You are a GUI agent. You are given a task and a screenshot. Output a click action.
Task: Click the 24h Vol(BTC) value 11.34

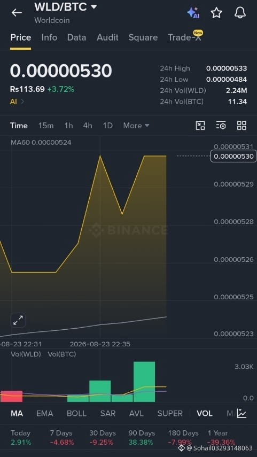(x=238, y=102)
